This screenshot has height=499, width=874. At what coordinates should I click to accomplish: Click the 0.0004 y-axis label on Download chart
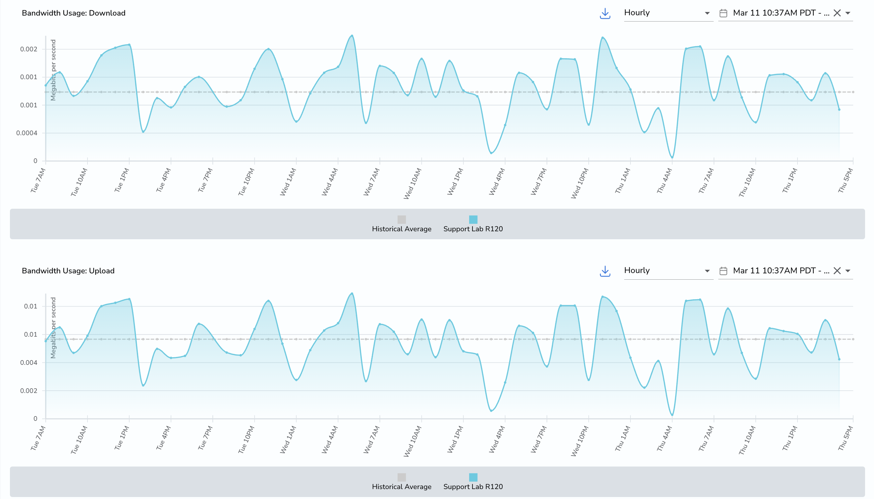(27, 133)
